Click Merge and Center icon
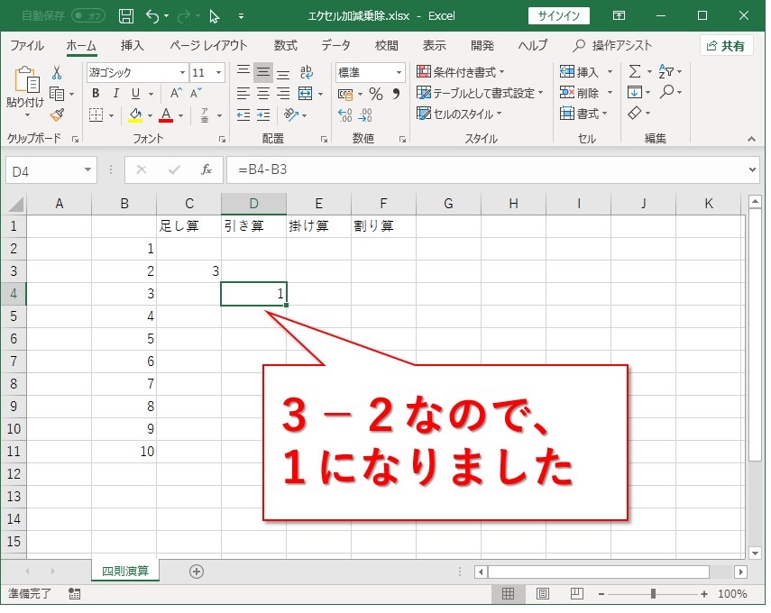Image resolution: width=771 pixels, height=613 pixels. pyautogui.click(x=306, y=94)
